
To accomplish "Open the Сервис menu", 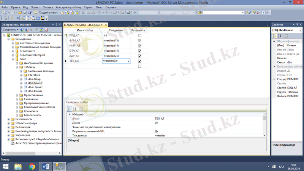I will click(x=88, y=7).
